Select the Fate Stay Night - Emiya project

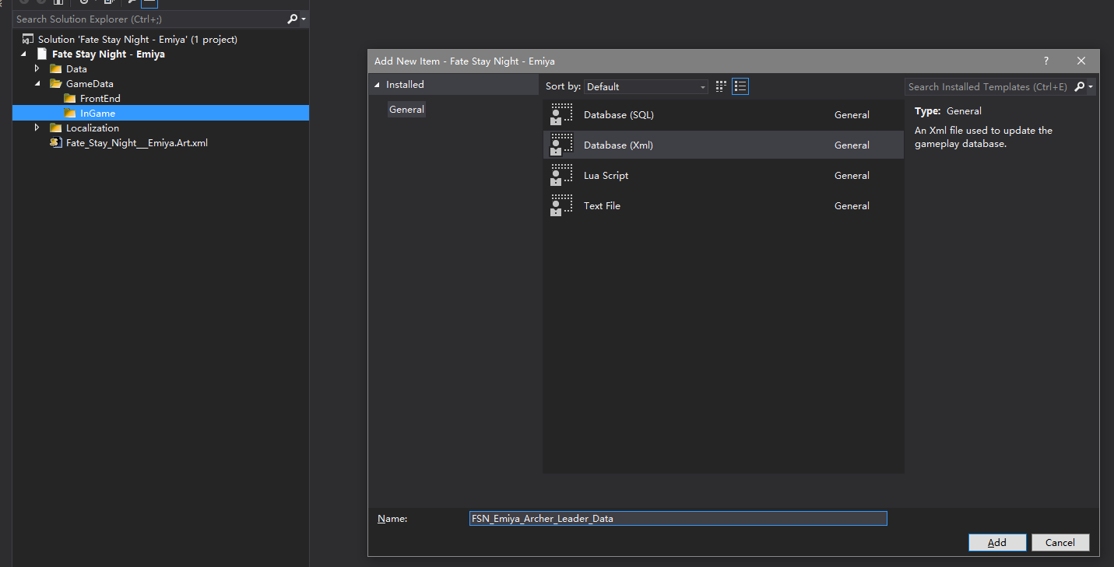(x=108, y=54)
